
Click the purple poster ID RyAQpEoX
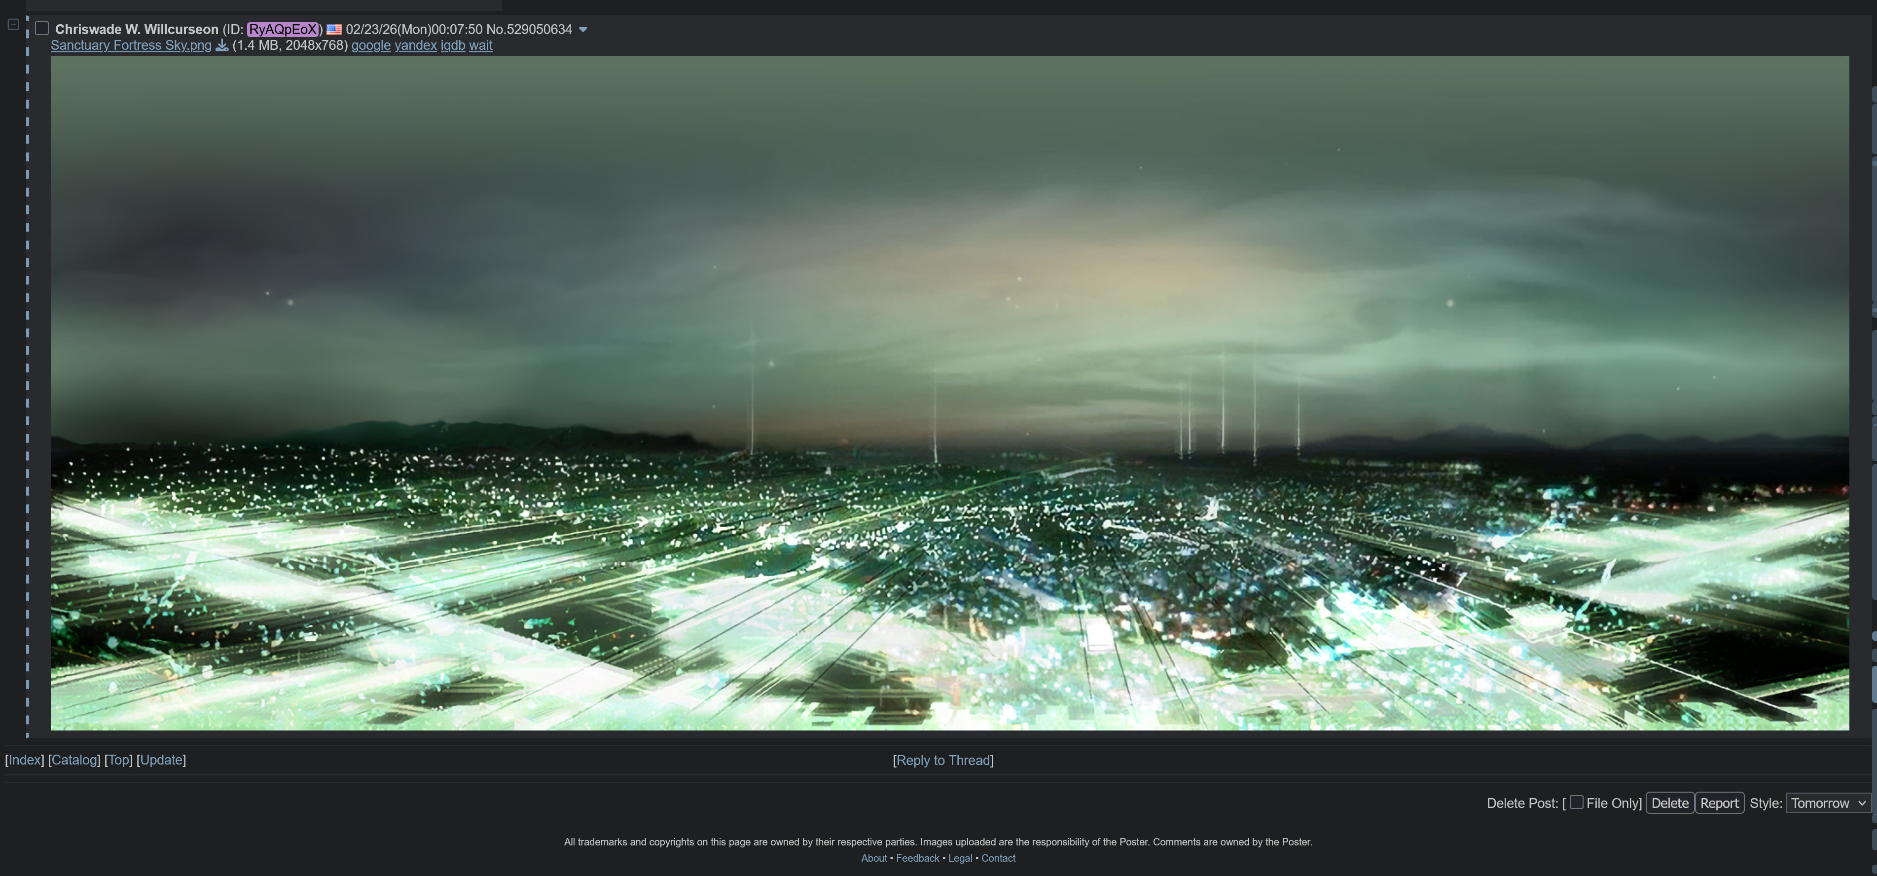pyautogui.click(x=283, y=30)
